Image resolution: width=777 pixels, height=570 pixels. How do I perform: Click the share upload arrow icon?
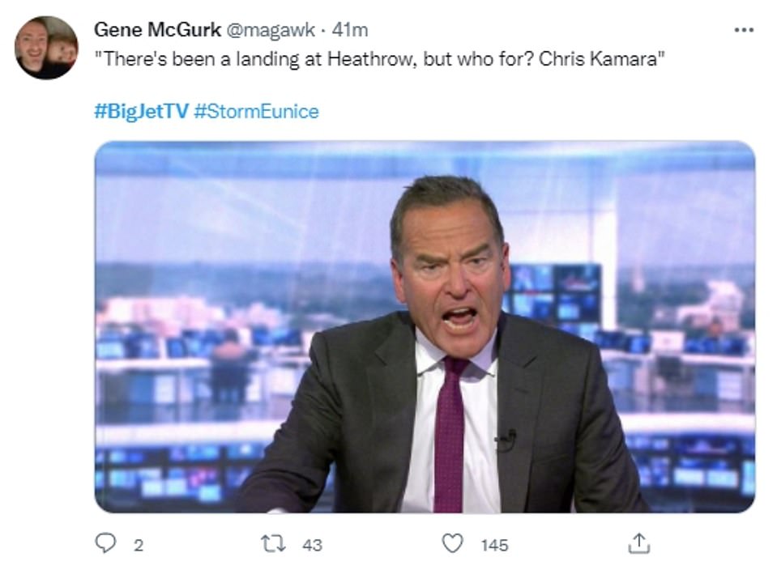pyautogui.click(x=639, y=544)
